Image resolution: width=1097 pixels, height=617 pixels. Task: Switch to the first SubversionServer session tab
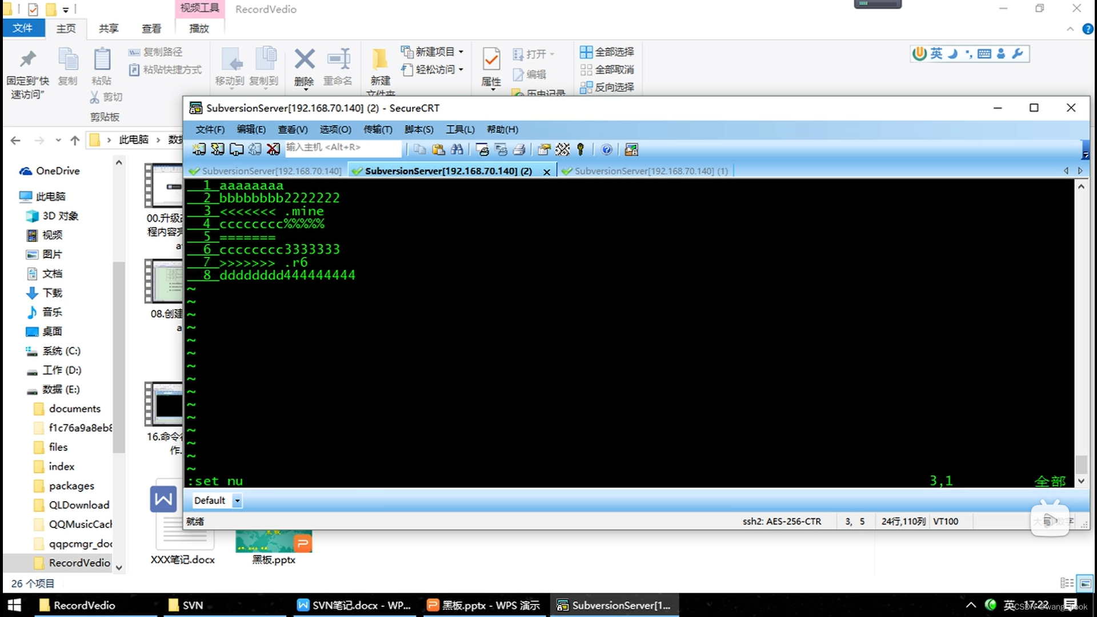click(266, 170)
